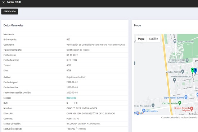Click L&B Ferretero store marker
This screenshot has height=132, width=198.
click(x=144, y=111)
